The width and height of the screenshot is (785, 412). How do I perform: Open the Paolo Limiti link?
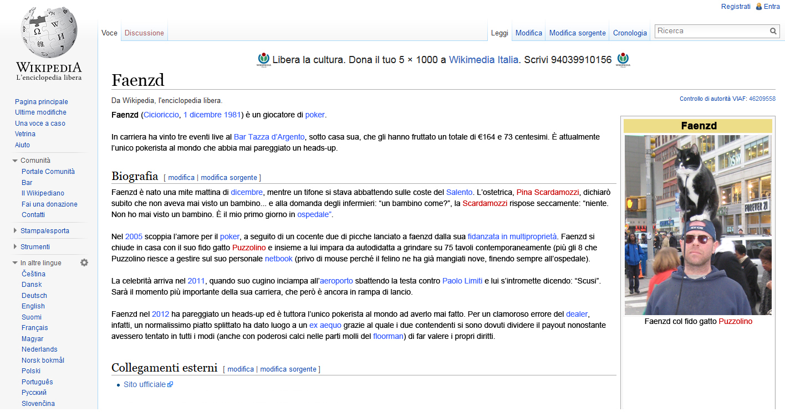click(462, 281)
